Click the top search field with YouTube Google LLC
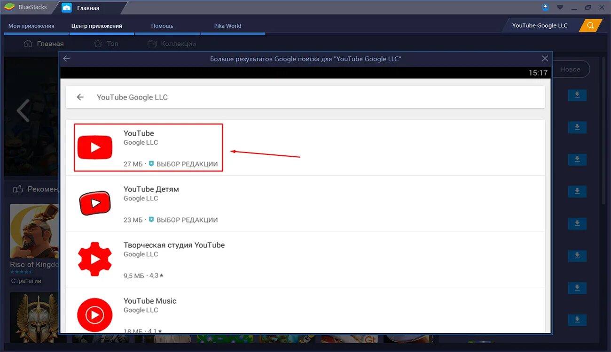The width and height of the screenshot is (611, 352). (x=540, y=25)
